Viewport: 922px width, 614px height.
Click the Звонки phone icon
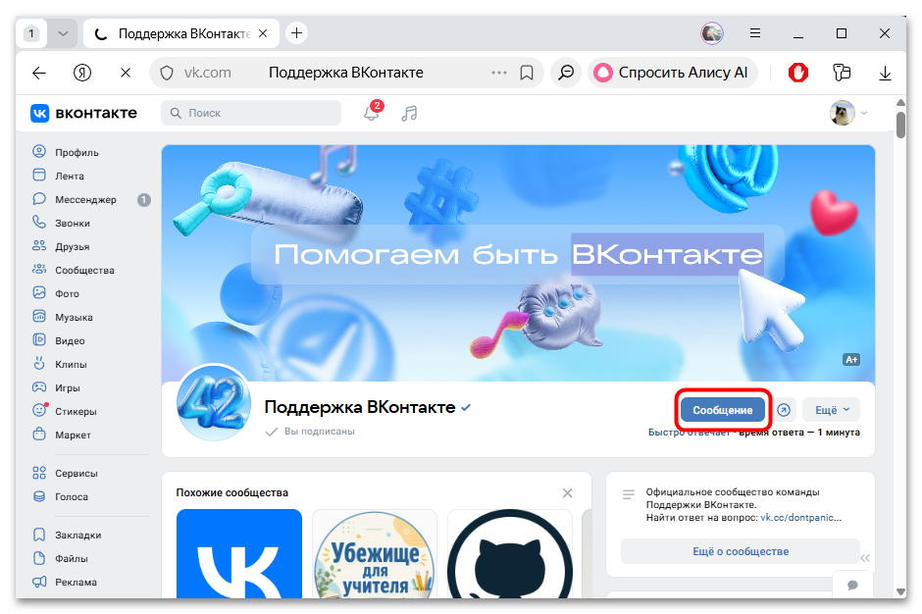point(39,223)
